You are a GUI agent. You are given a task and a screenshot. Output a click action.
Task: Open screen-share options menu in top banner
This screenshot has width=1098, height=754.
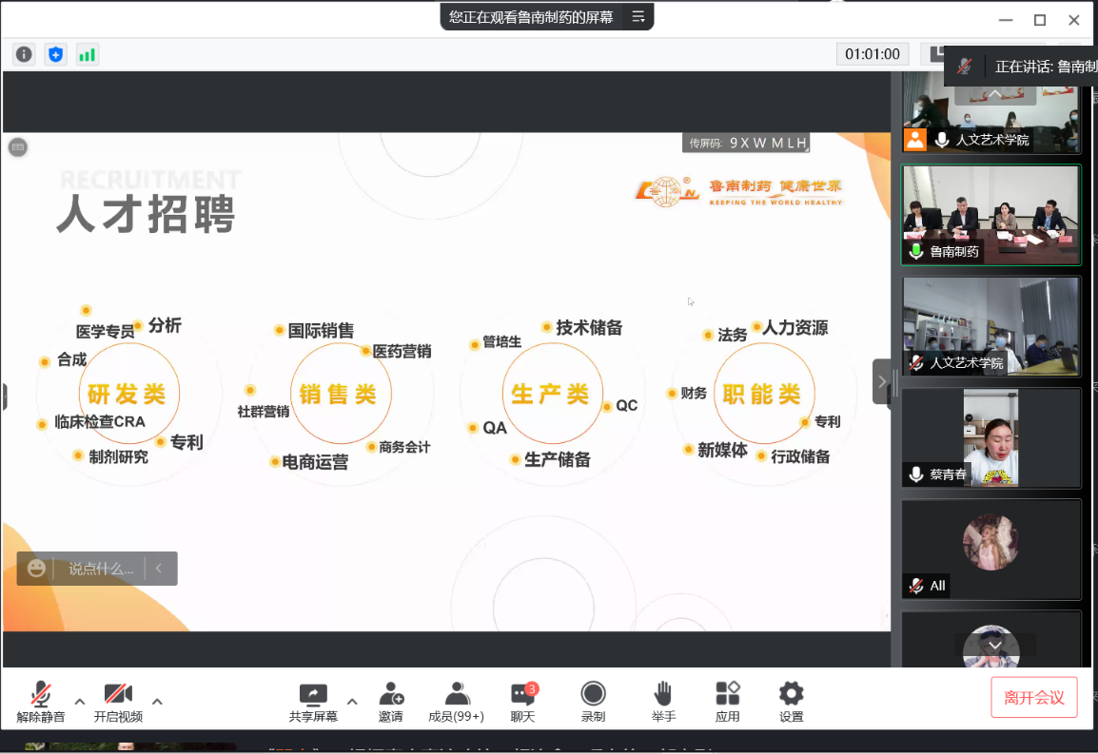coord(637,17)
